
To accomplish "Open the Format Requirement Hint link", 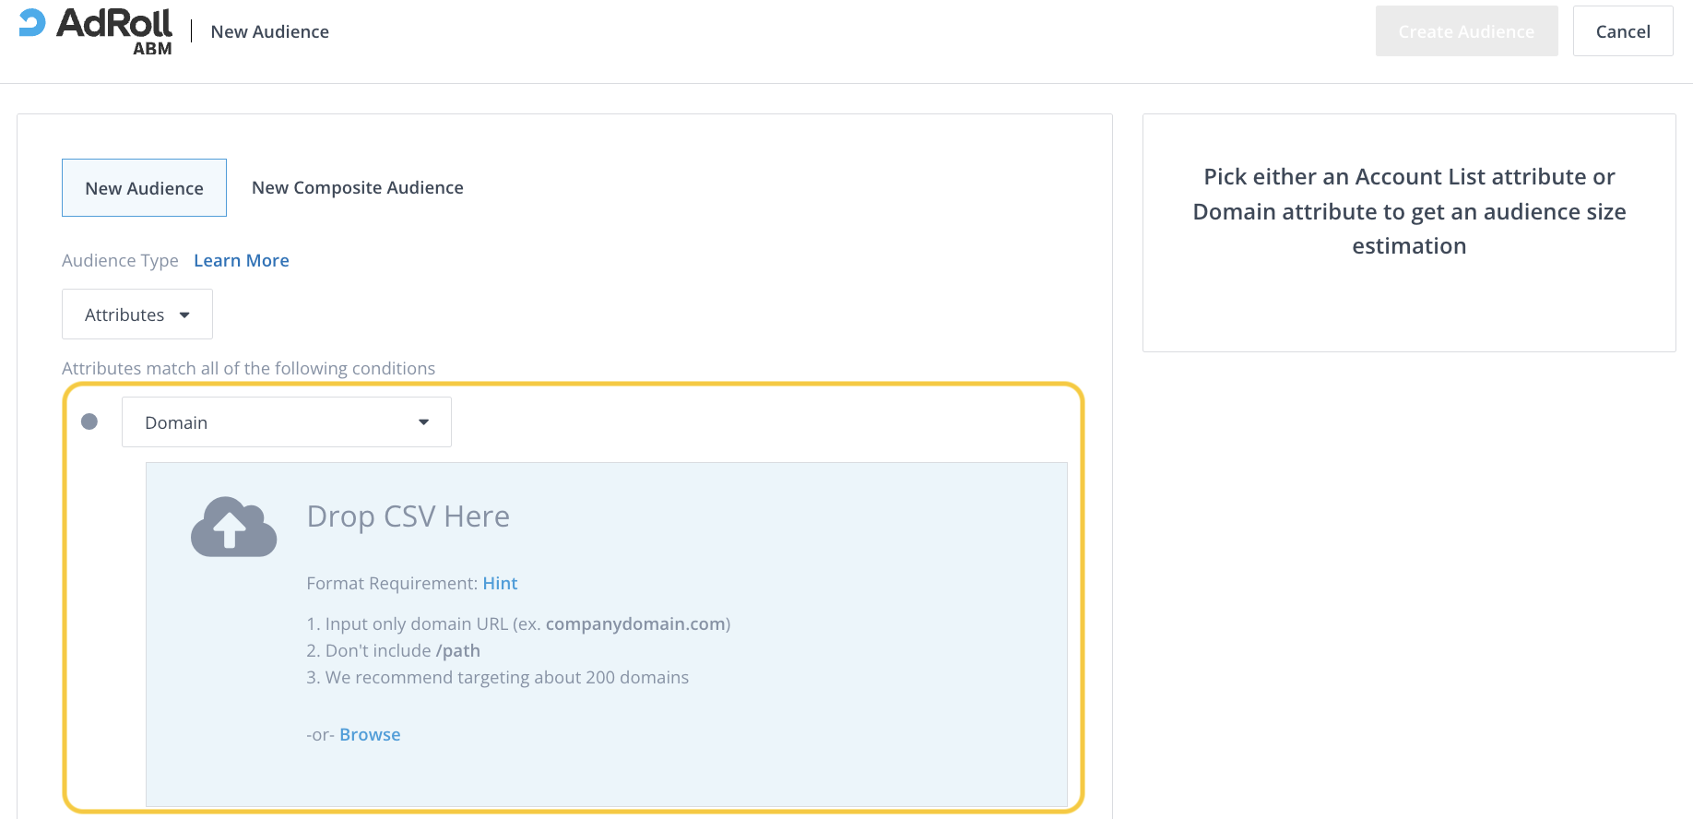I will tap(500, 584).
